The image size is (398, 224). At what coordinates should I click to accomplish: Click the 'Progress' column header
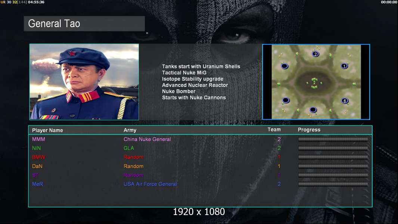pyautogui.click(x=309, y=130)
